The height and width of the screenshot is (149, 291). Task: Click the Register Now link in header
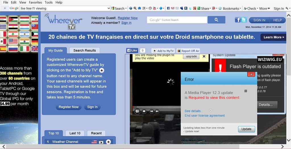click(128, 18)
